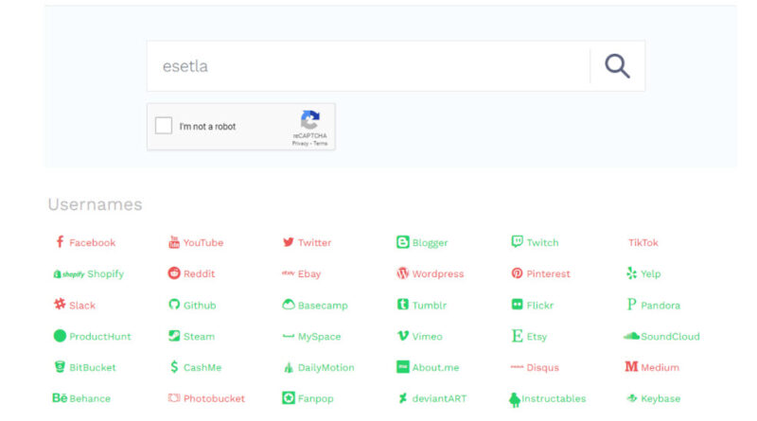Open the Medium text link
Viewport: 757px width, 421px height.
[660, 367]
